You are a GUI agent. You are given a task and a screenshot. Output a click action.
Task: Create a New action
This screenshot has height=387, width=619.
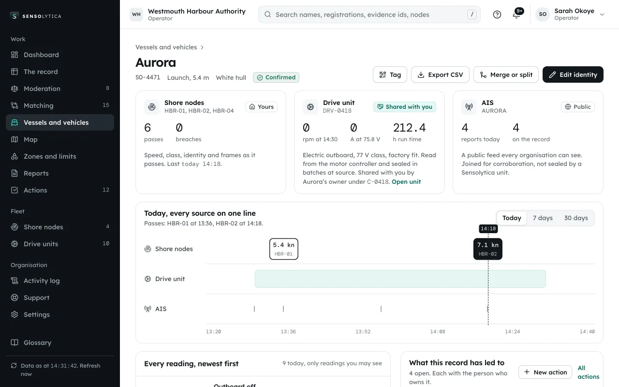pyautogui.click(x=545, y=372)
